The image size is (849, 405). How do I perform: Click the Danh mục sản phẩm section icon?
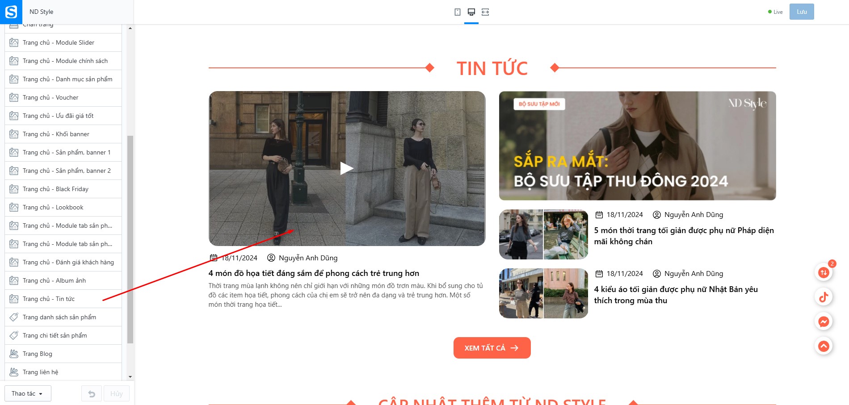tap(14, 79)
